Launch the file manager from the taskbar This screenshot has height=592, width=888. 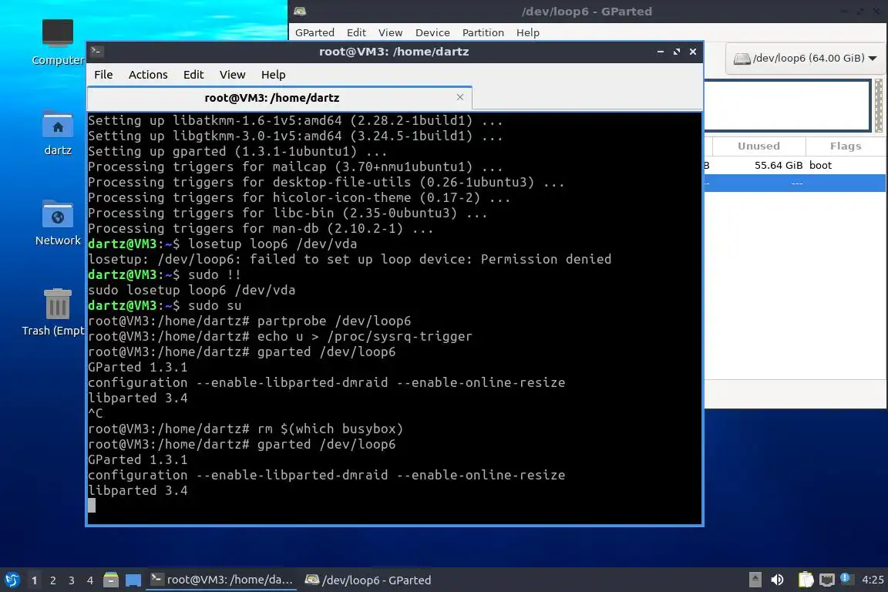click(x=111, y=580)
